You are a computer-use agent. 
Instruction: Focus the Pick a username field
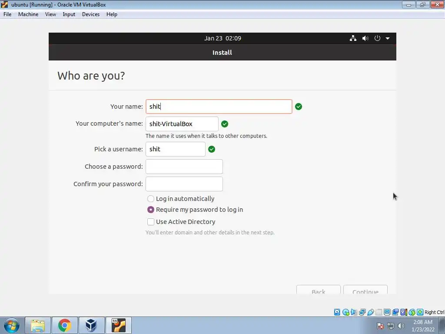point(176,149)
